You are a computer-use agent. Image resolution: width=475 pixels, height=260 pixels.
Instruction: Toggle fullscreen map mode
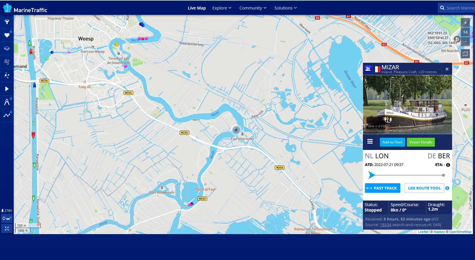pyautogui.click(x=7, y=228)
